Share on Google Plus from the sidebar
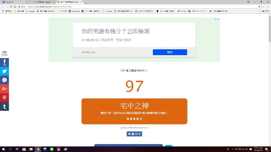The image size is (271, 152). point(4,89)
